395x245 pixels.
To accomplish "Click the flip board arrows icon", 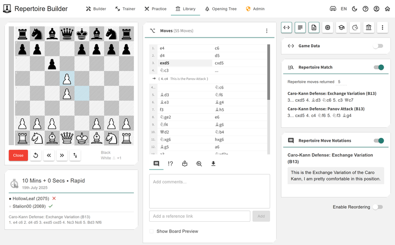I will [x=76, y=155].
